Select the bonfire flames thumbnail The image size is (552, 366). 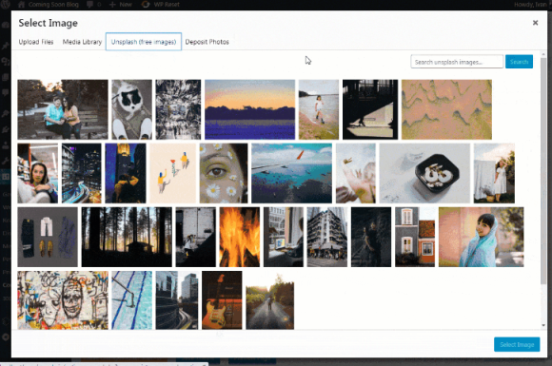240,237
